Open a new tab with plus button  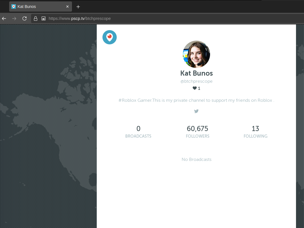(x=78, y=7)
